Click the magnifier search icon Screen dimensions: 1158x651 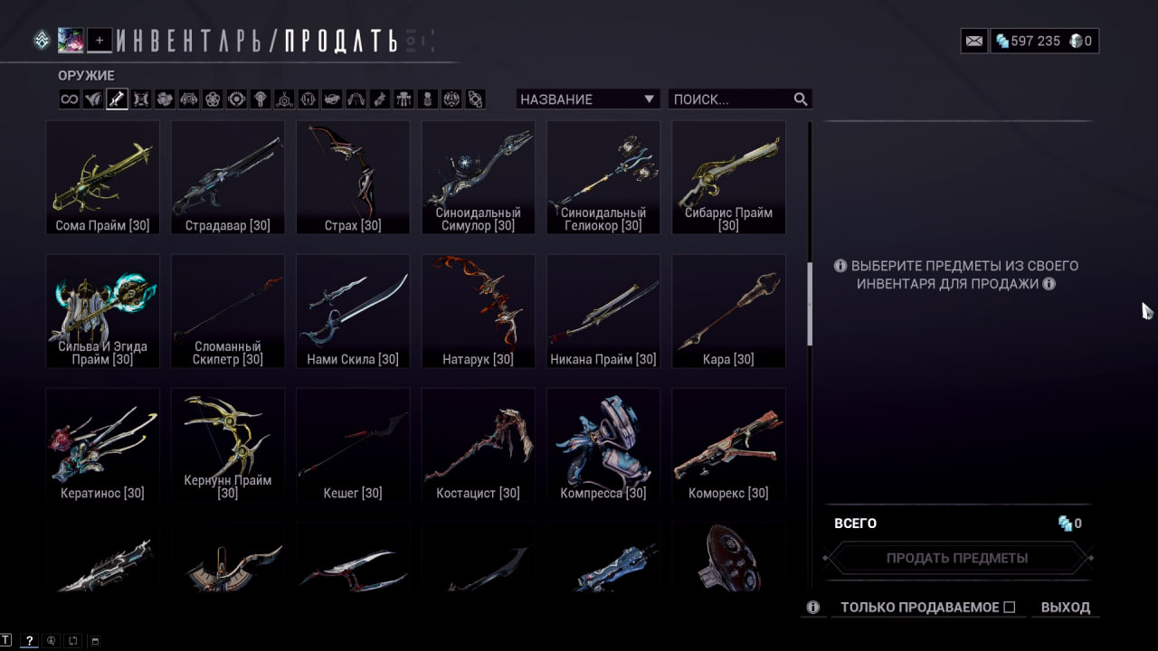(x=800, y=99)
